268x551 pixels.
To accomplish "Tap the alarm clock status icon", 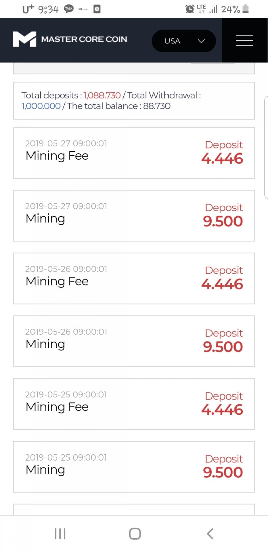I will [190, 9].
